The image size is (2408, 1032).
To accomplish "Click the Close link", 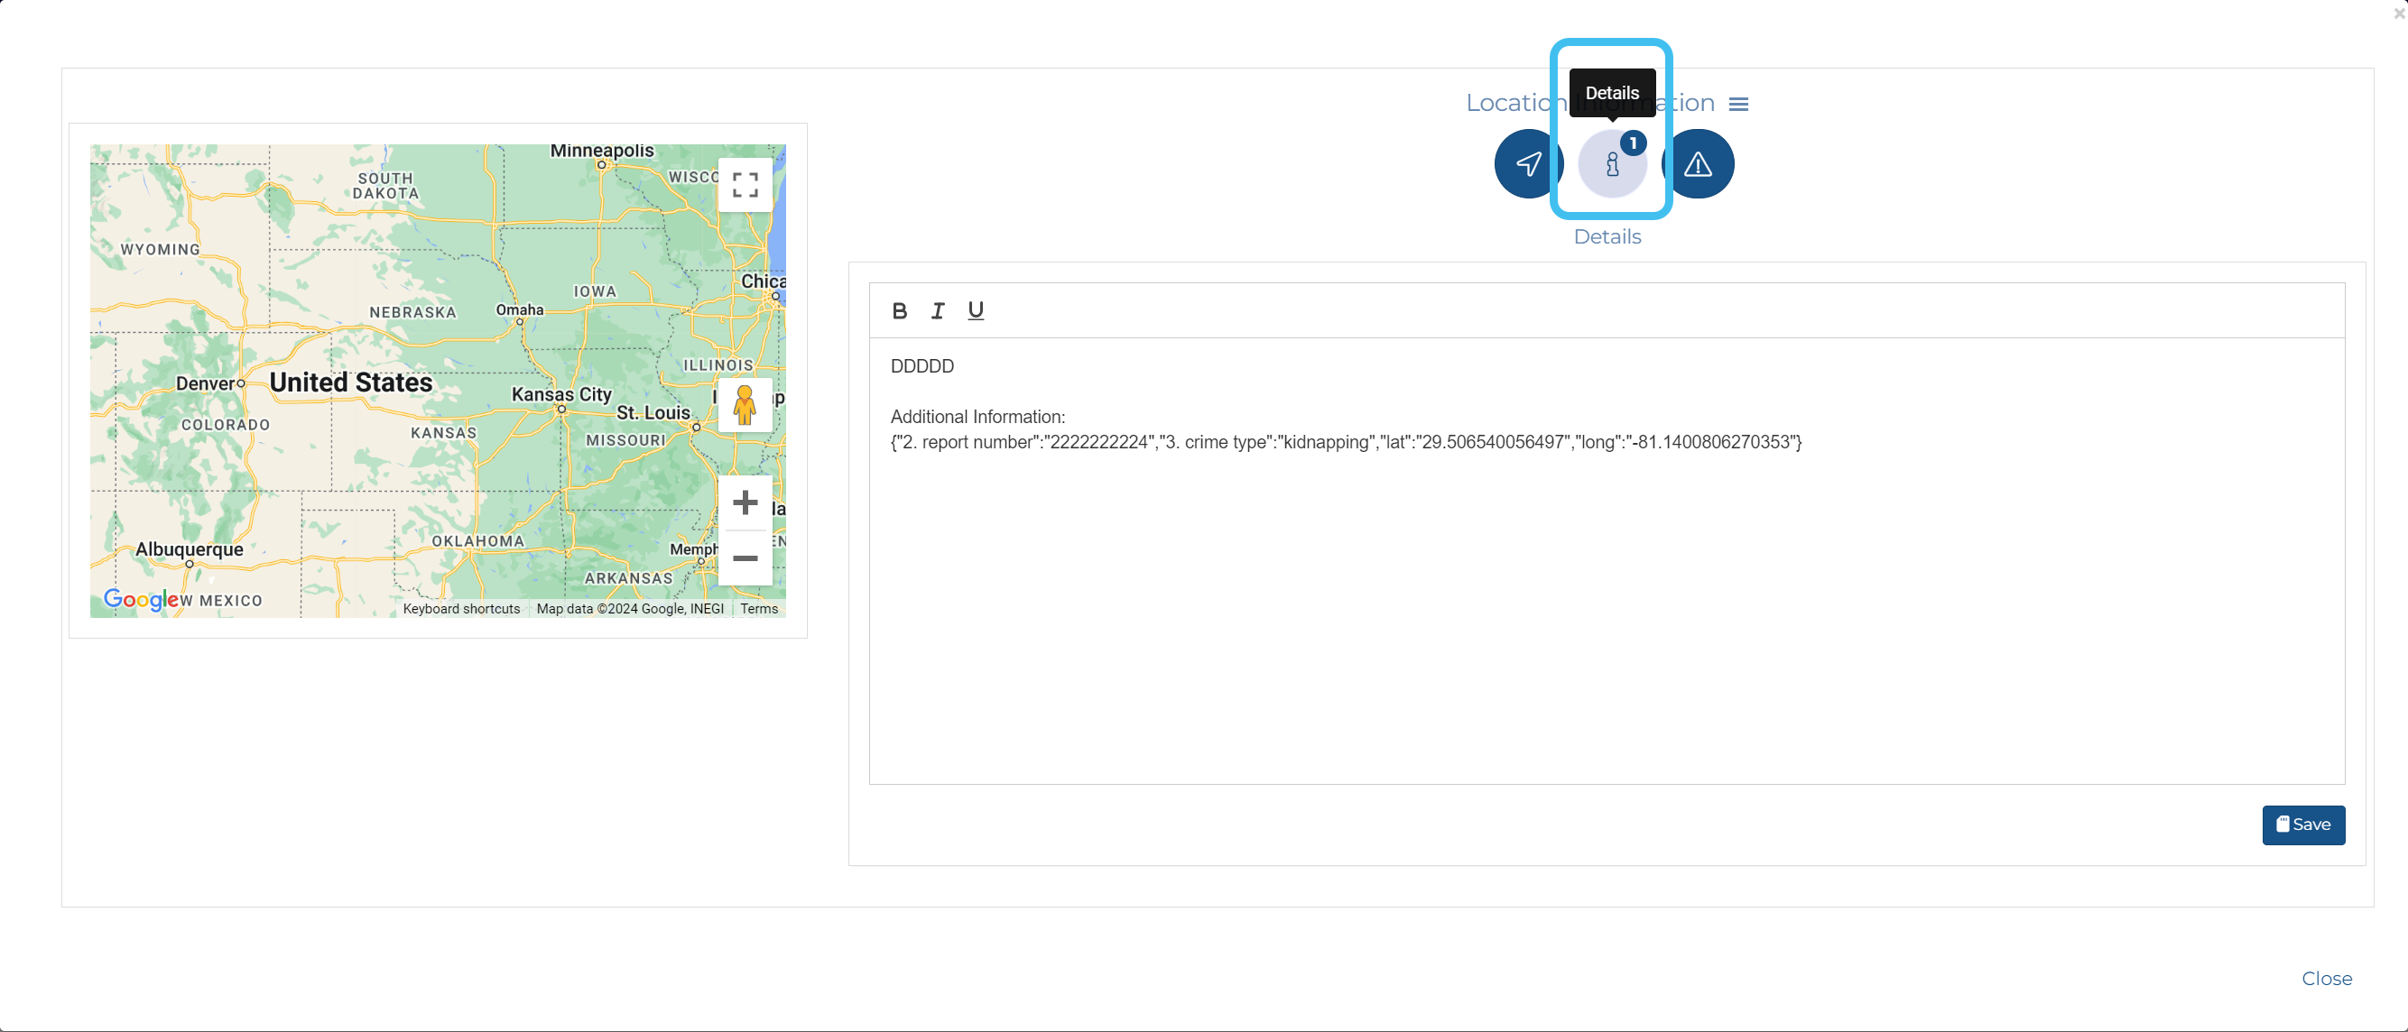I will pyautogui.click(x=2326, y=978).
